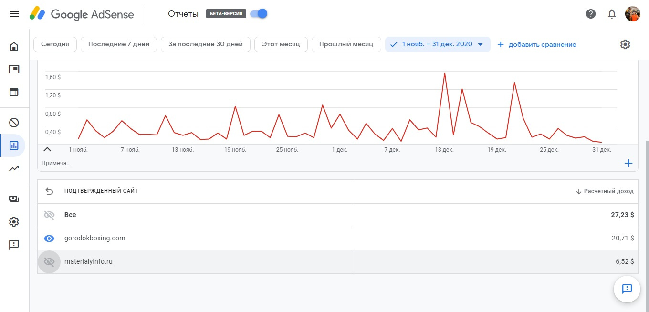The image size is (649, 312).
Task: Click the notifications bell icon
Action: 612,14
